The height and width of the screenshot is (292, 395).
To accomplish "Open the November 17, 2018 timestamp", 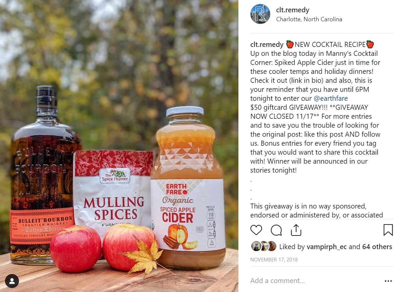I will (274, 259).
